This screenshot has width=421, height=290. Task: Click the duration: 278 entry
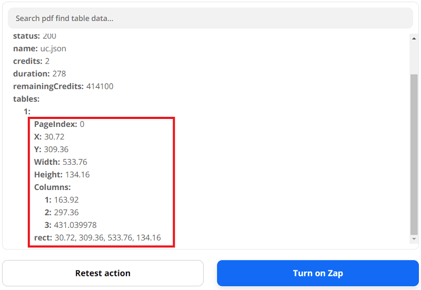point(39,74)
